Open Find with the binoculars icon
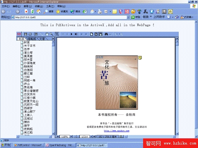 click(x=106, y=34)
